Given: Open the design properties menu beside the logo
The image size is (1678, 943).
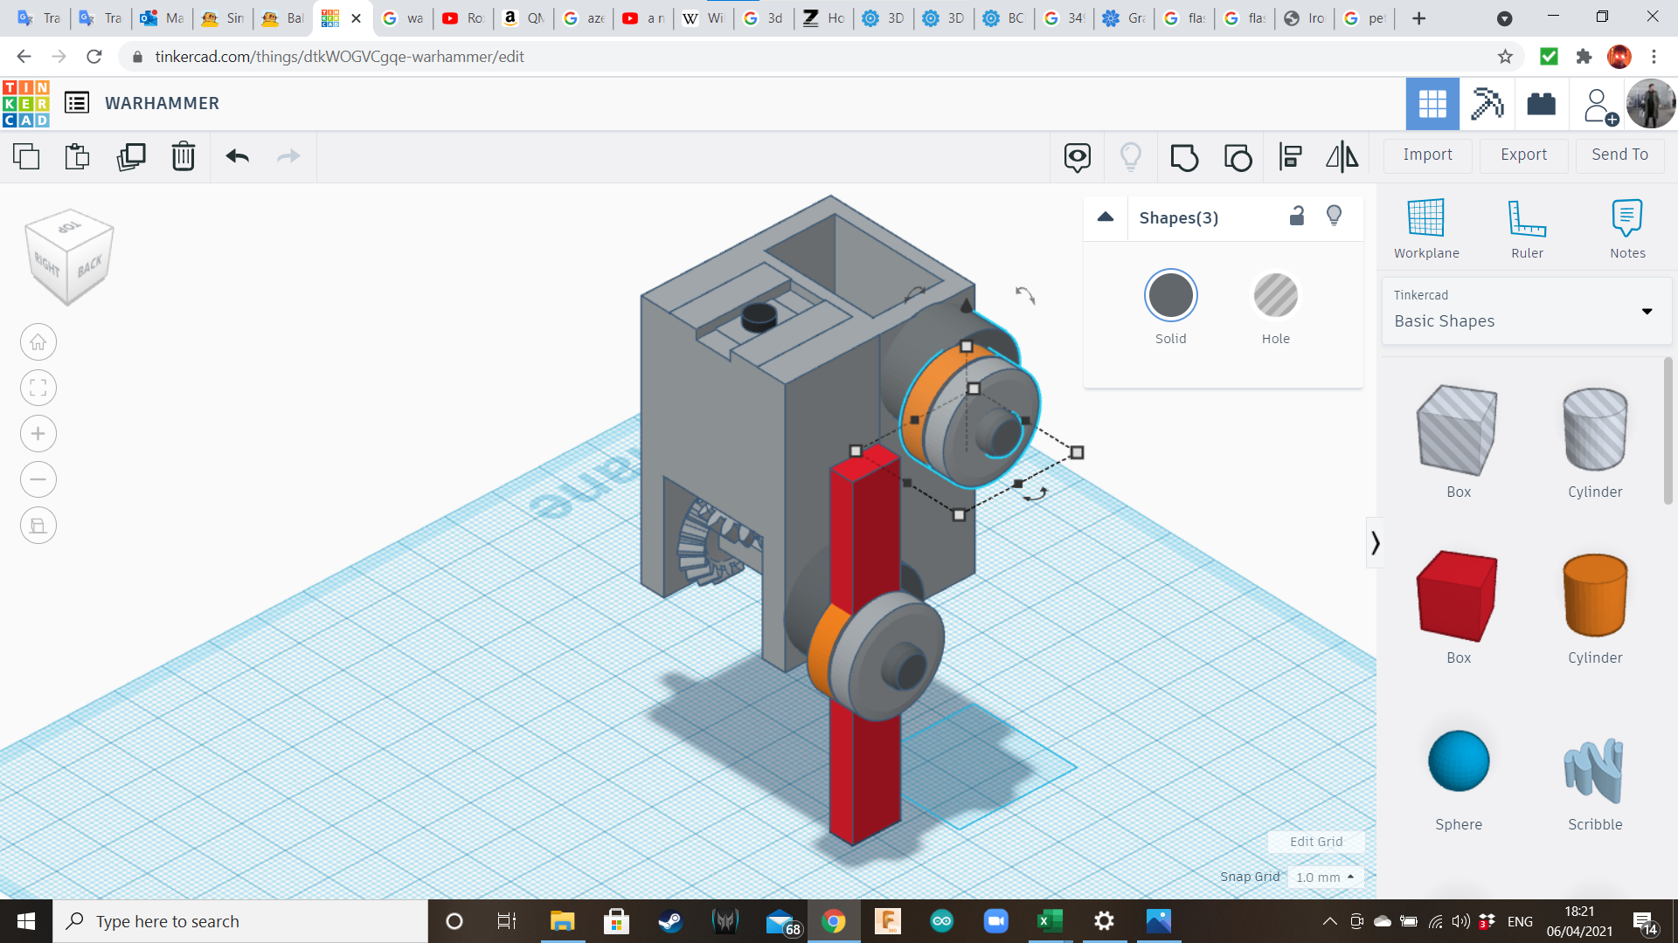Looking at the screenshot, I should tap(78, 102).
